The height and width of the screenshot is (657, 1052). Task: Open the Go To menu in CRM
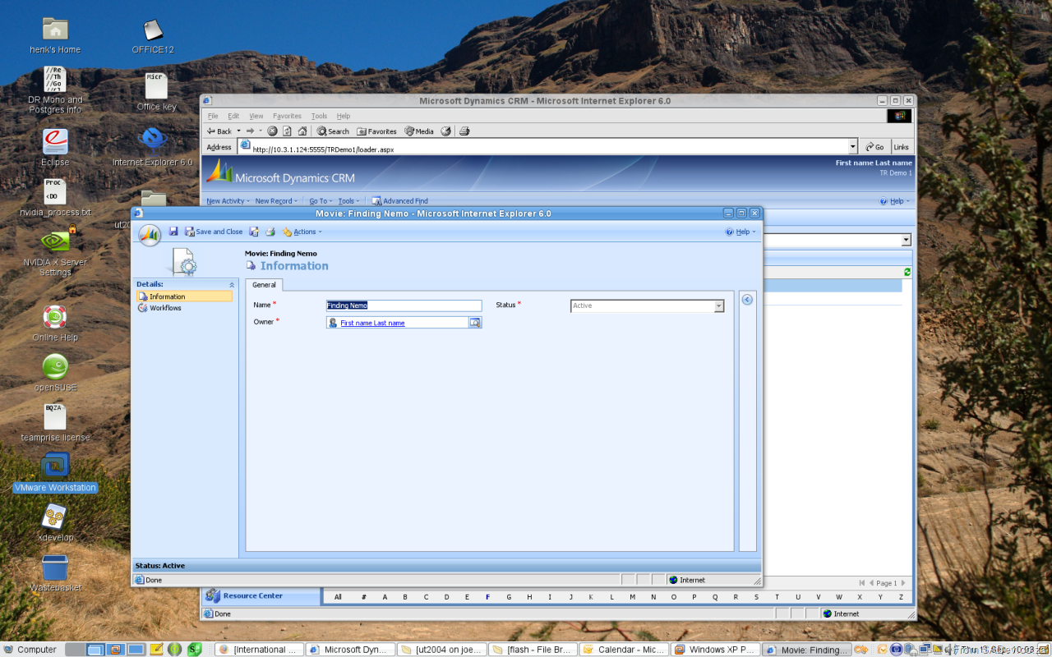pyautogui.click(x=321, y=201)
